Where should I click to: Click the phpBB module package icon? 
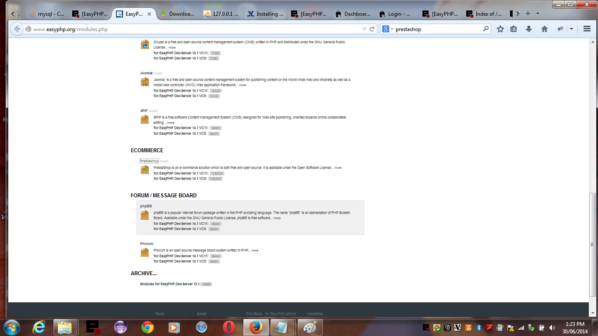[145, 215]
